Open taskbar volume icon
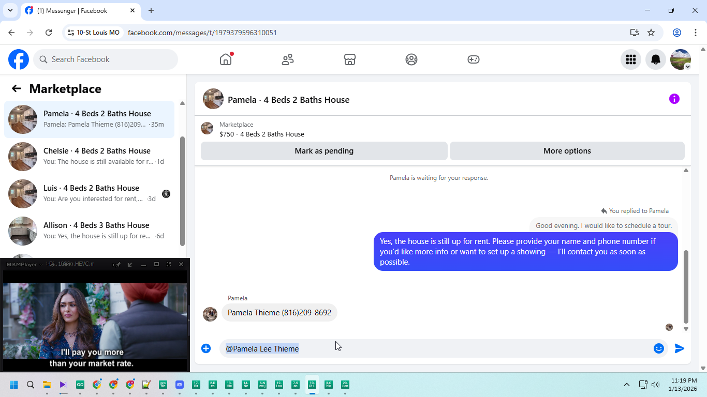Viewport: 707px width, 397px height. pyautogui.click(x=655, y=385)
